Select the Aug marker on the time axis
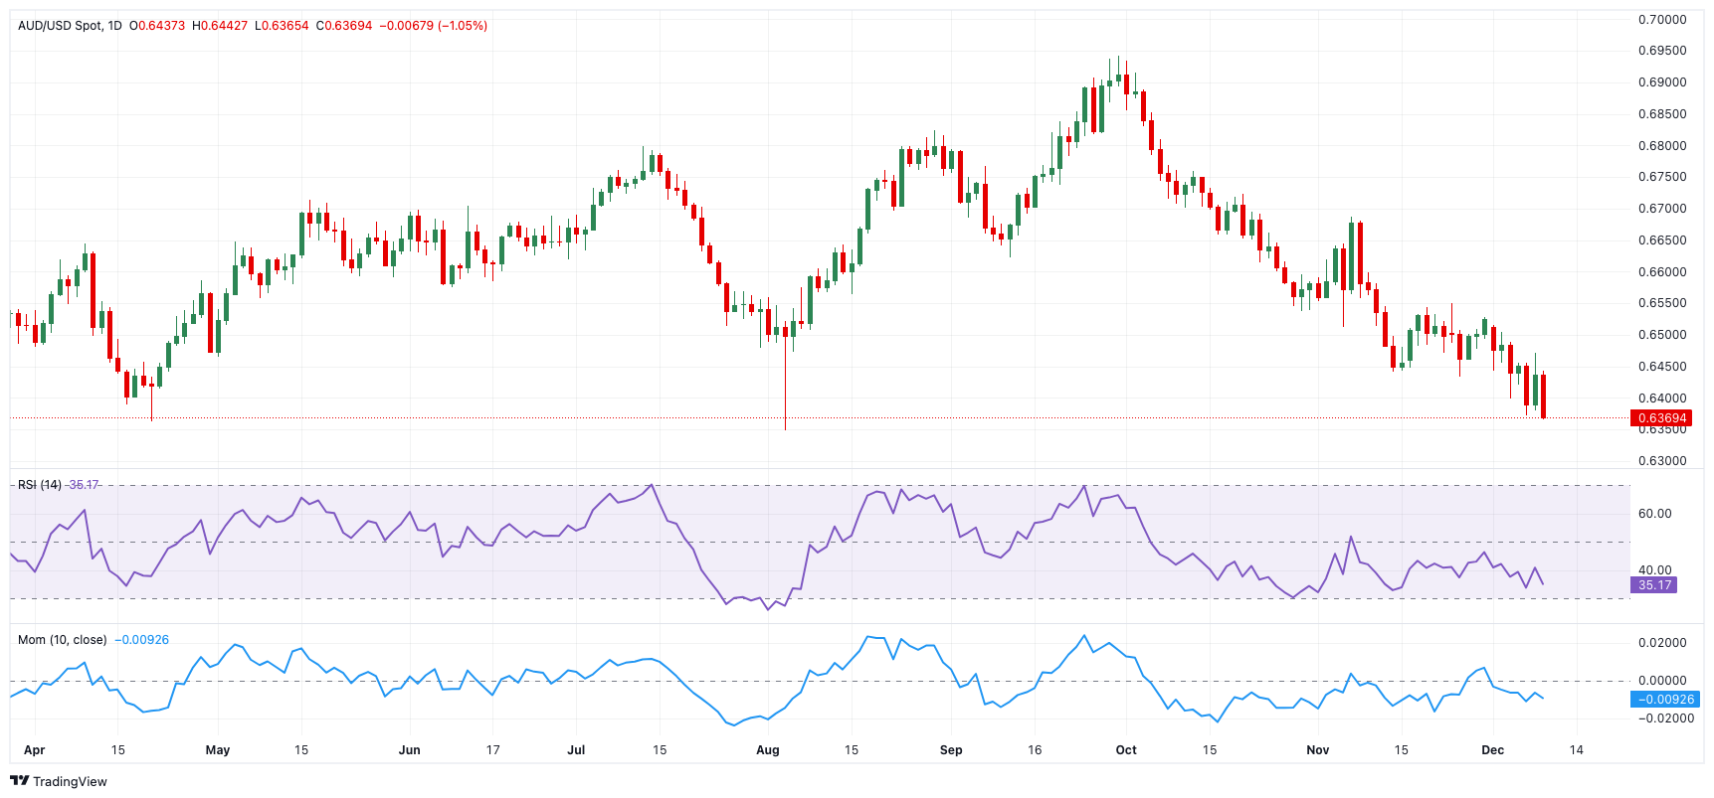Screen dimensions: 1714x798 (x=767, y=750)
